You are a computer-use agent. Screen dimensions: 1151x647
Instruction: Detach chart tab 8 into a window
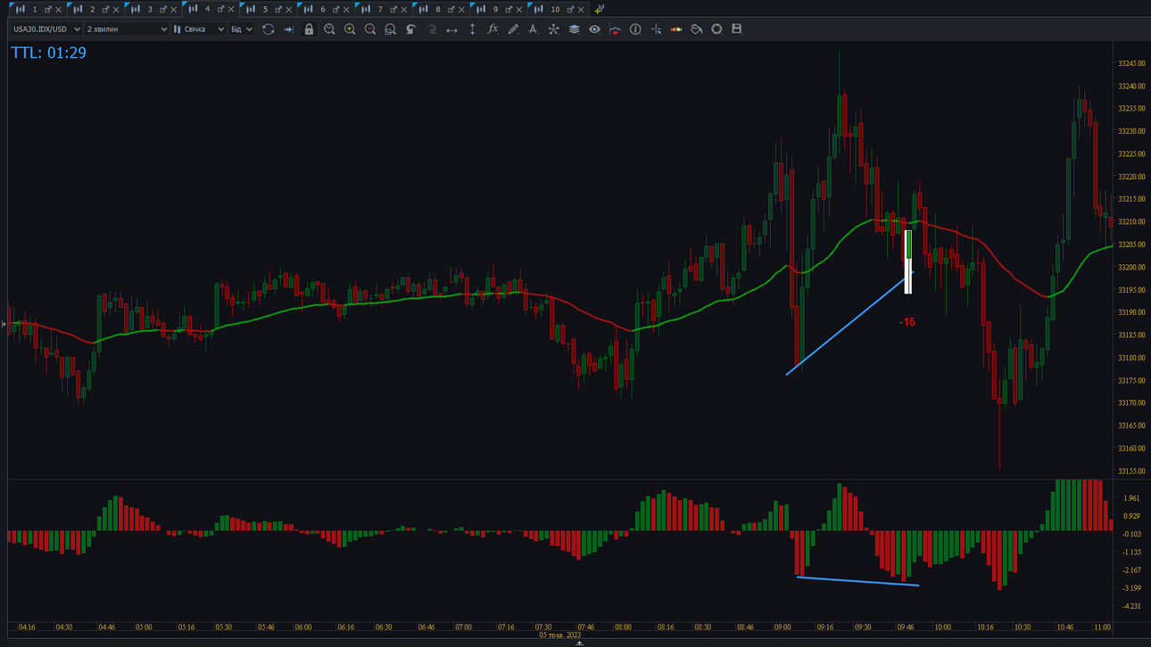[x=451, y=9]
